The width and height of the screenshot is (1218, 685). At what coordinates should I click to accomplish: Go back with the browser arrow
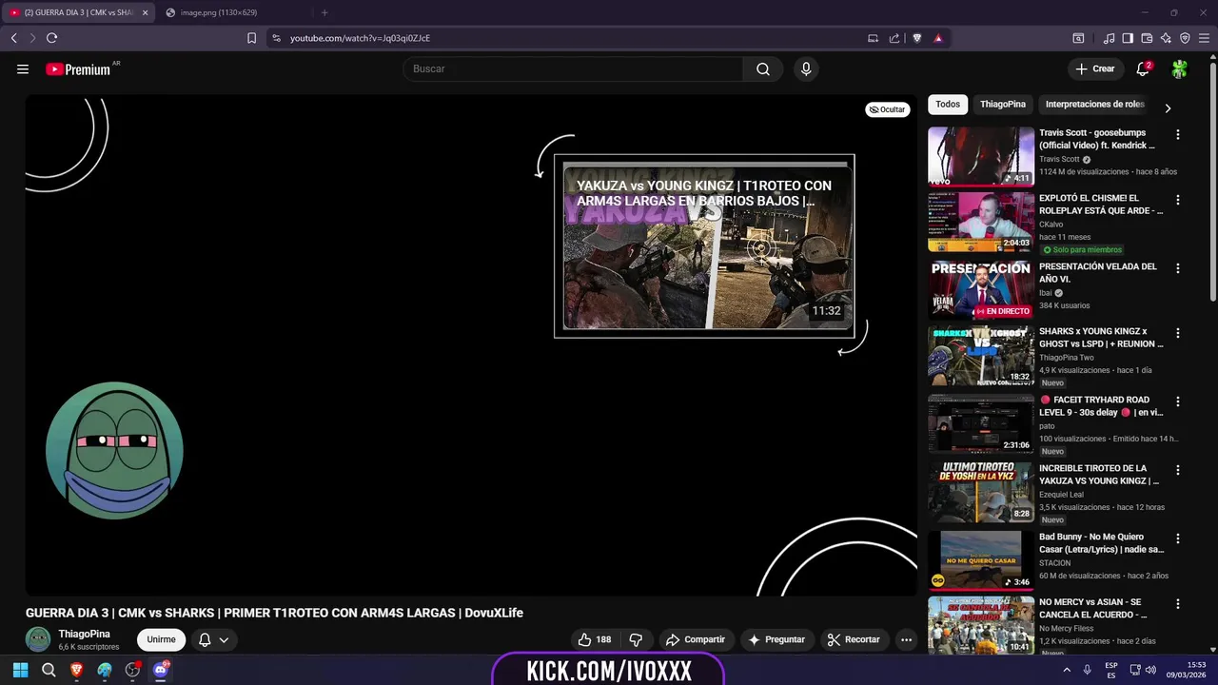tap(13, 38)
